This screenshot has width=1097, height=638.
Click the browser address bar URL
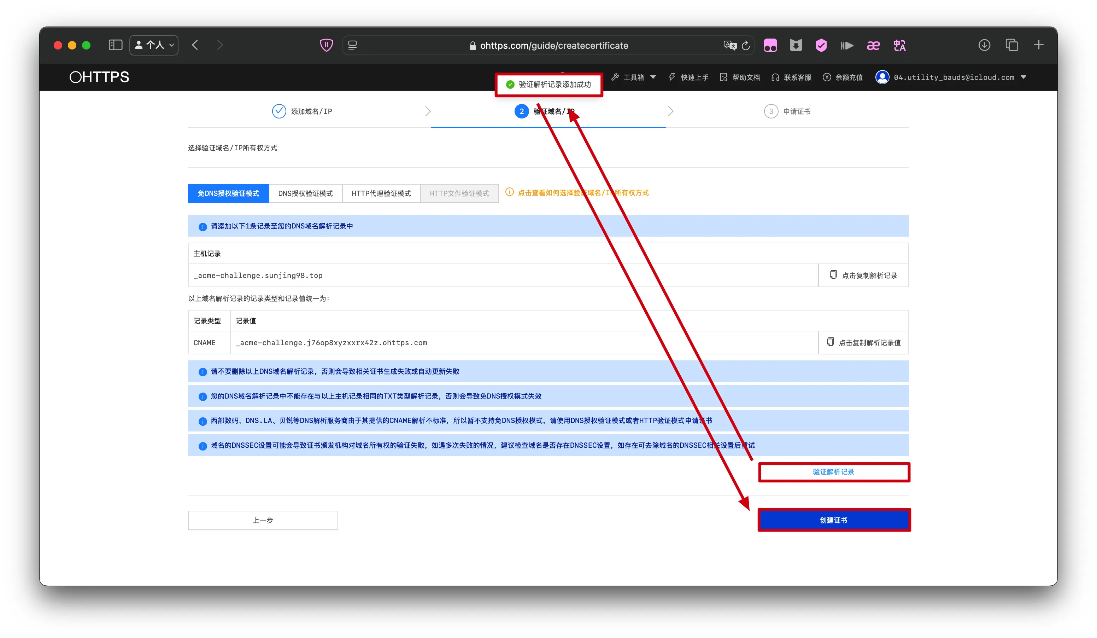(554, 46)
